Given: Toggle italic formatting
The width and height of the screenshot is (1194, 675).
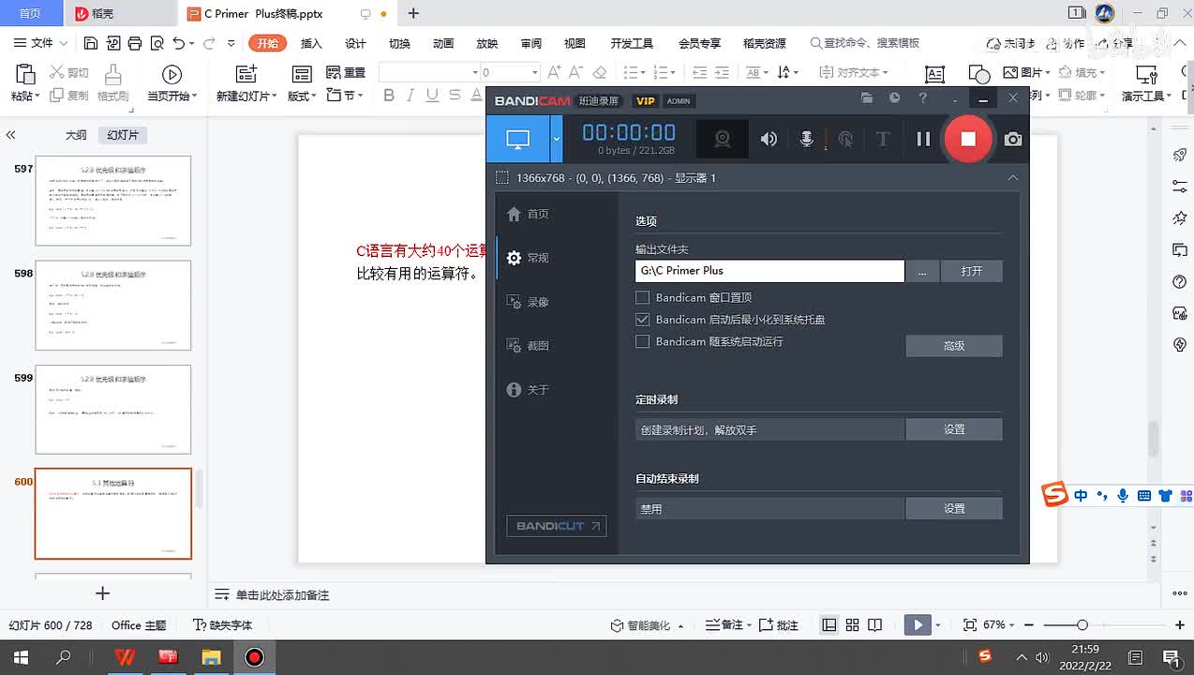Looking at the screenshot, I should pyautogui.click(x=410, y=96).
